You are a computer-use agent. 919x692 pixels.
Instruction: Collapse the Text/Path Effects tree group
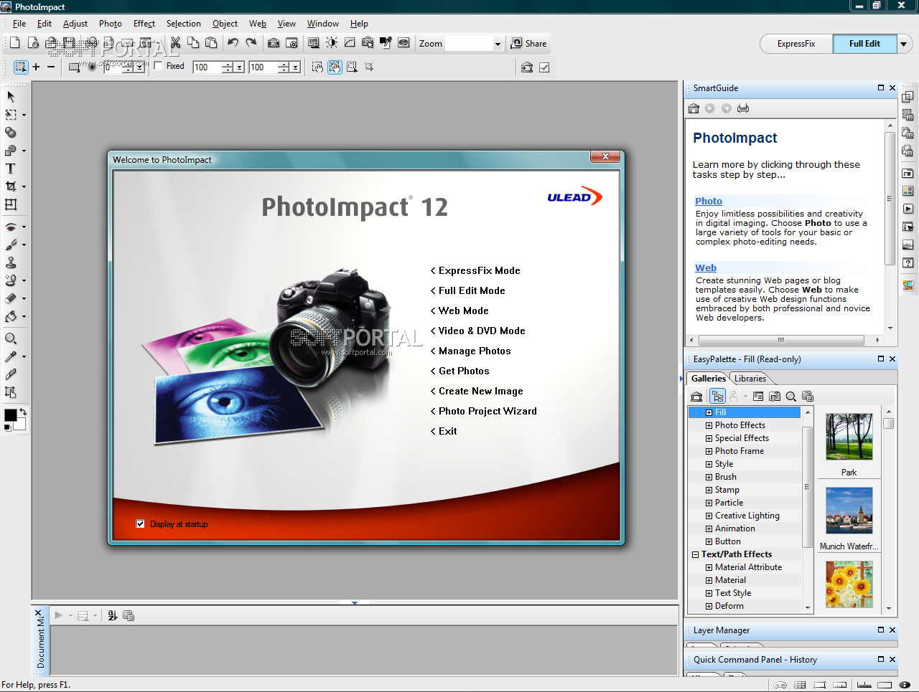click(x=695, y=554)
